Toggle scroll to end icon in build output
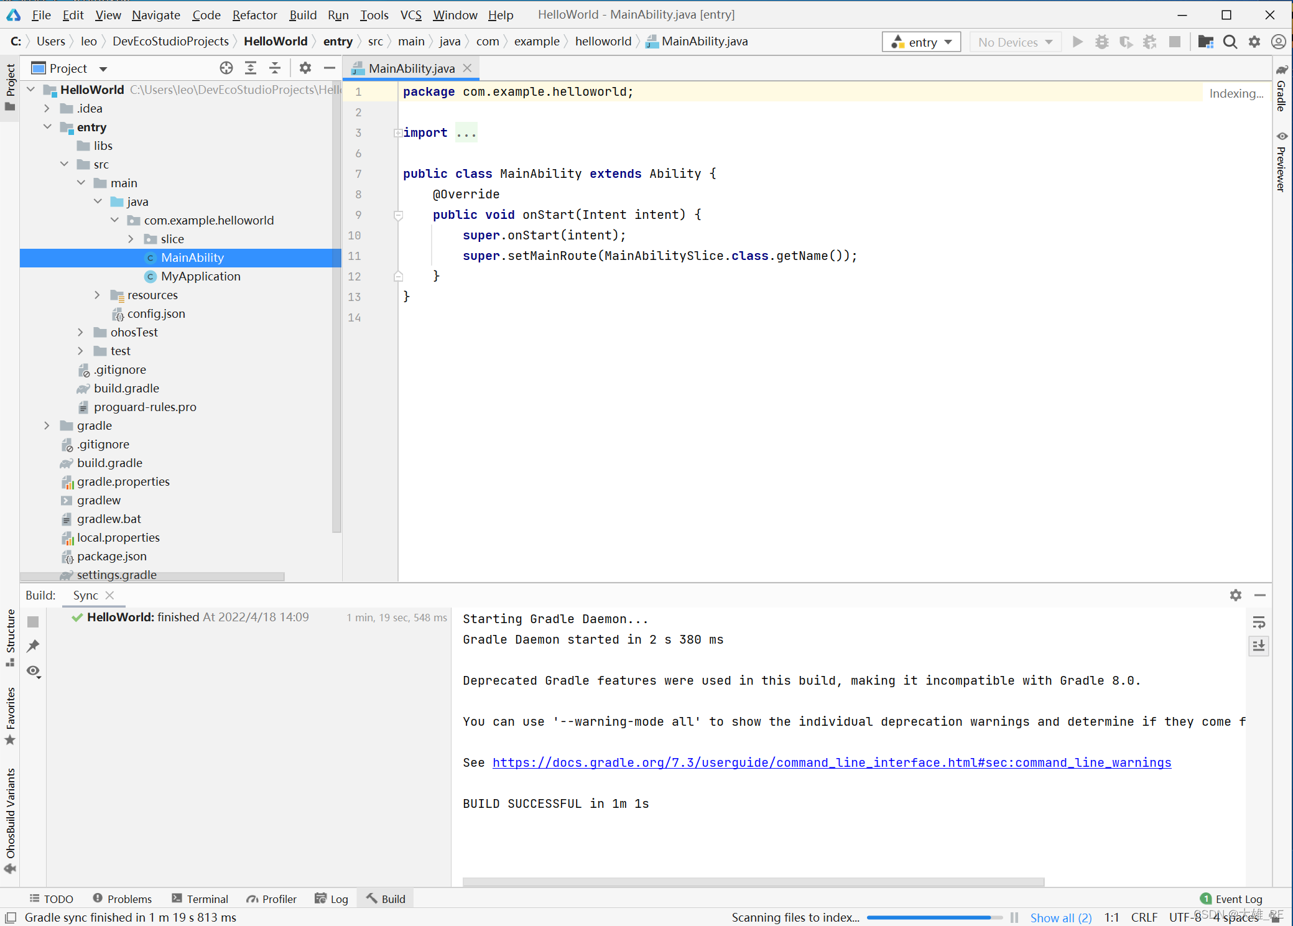The height and width of the screenshot is (926, 1293). (x=1259, y=646)
